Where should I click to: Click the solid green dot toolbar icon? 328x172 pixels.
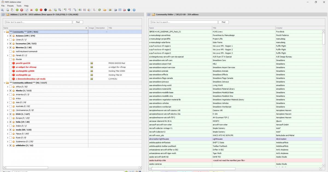(36, 10)
